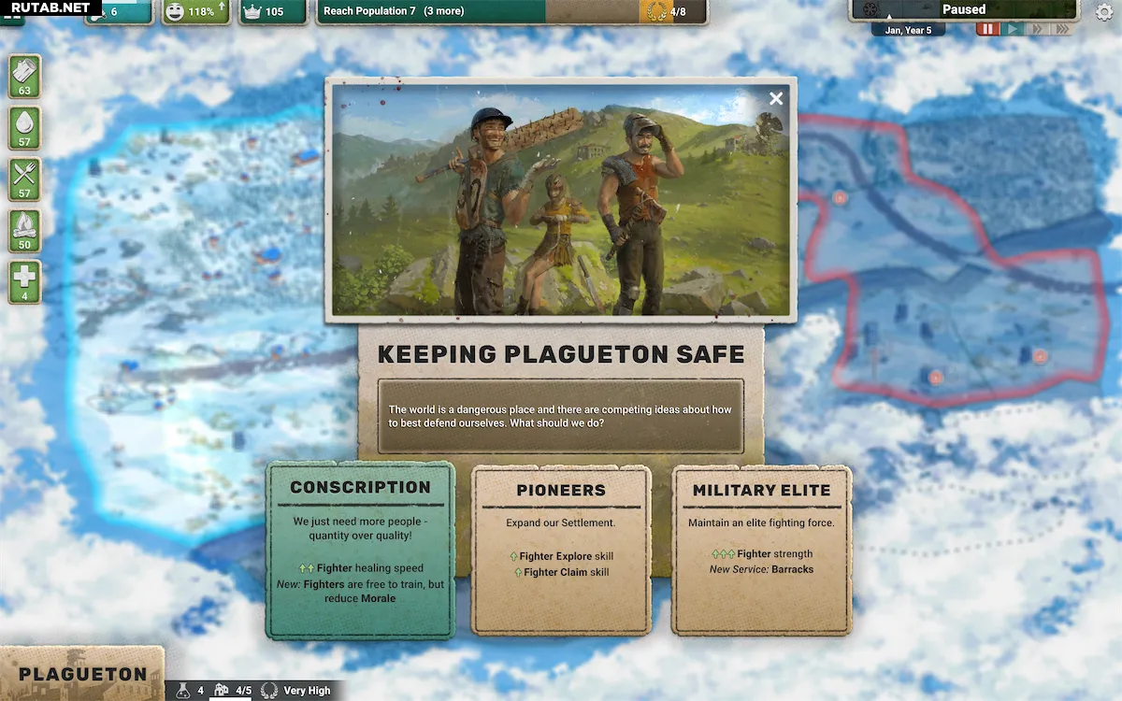Click the laurel reputation icon beside Very High

coord(269,691)
